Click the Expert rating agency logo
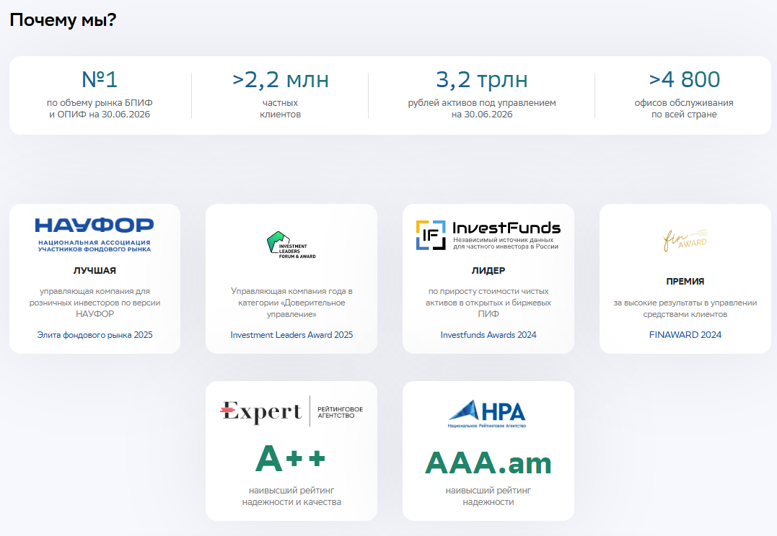 point(291,411)
